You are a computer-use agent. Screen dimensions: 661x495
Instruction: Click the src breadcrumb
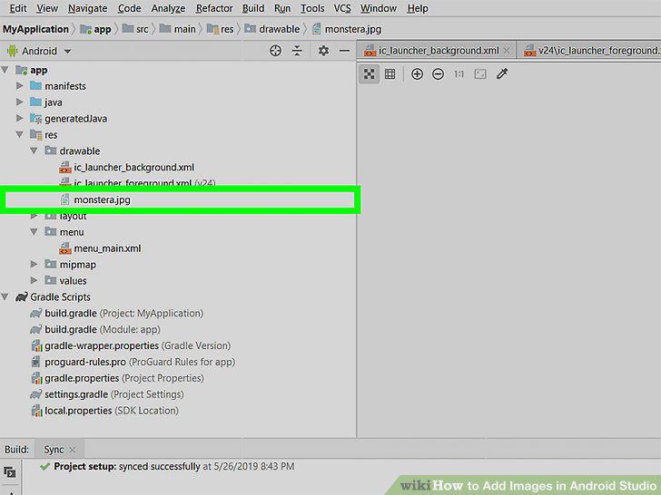[135, 29]
